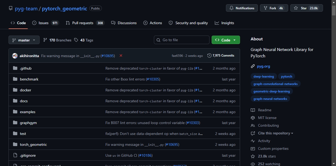Click the docs folder icon

click(15, 101)
